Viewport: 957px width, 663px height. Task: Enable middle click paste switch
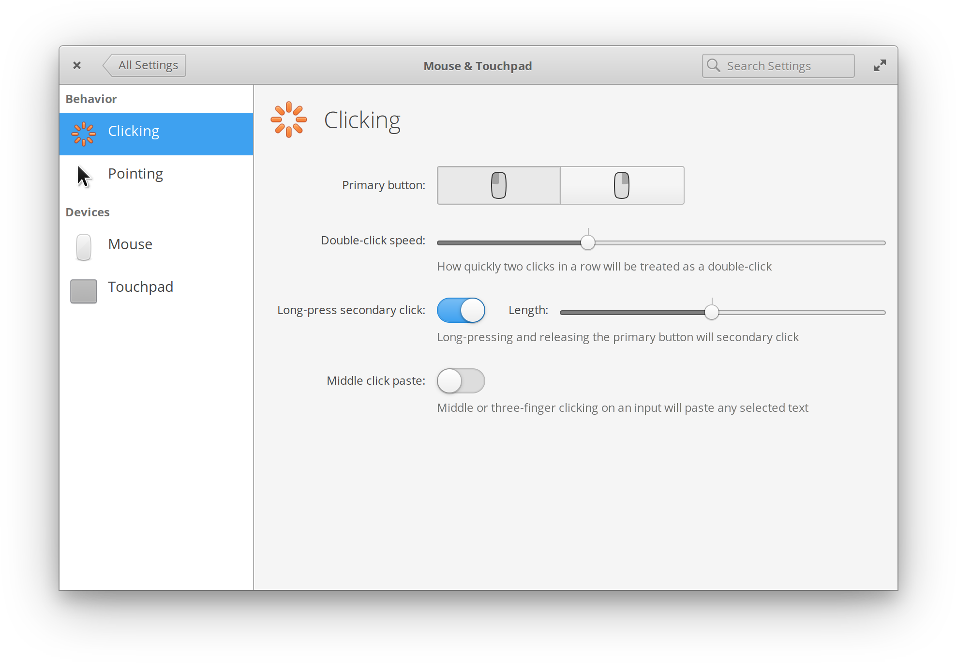tap(461, 381)
